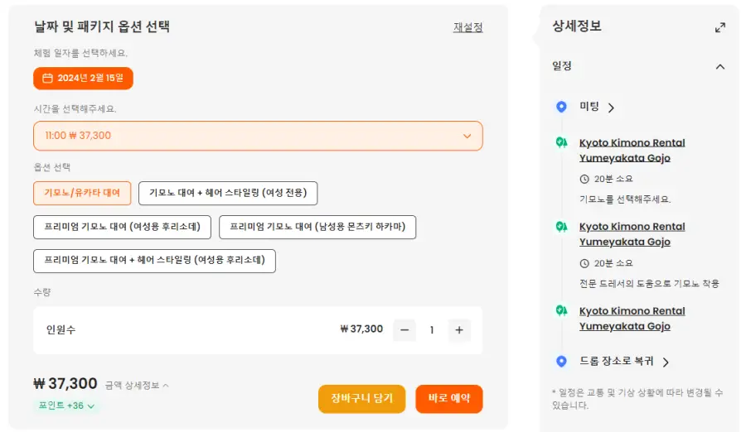Viewport: 746px width, 432px height.
Task: Click the clock icon above 기모노를 선택해주세요
Action: pos(584,179)
